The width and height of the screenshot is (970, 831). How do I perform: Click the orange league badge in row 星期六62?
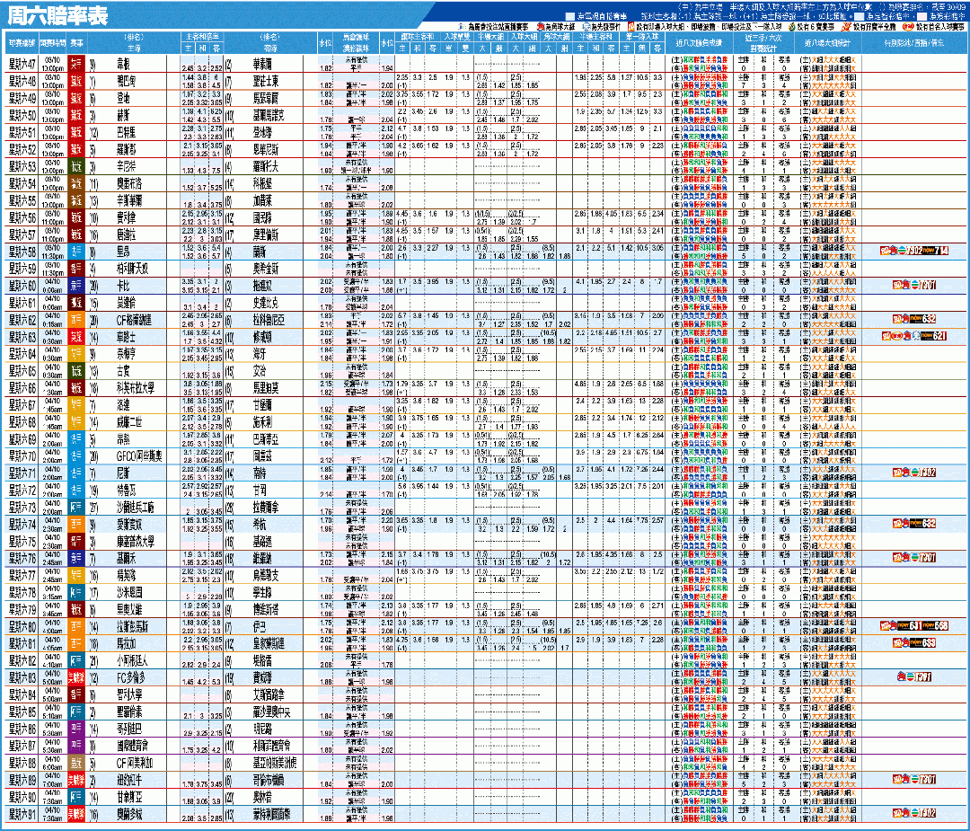[x=76, y=320]
